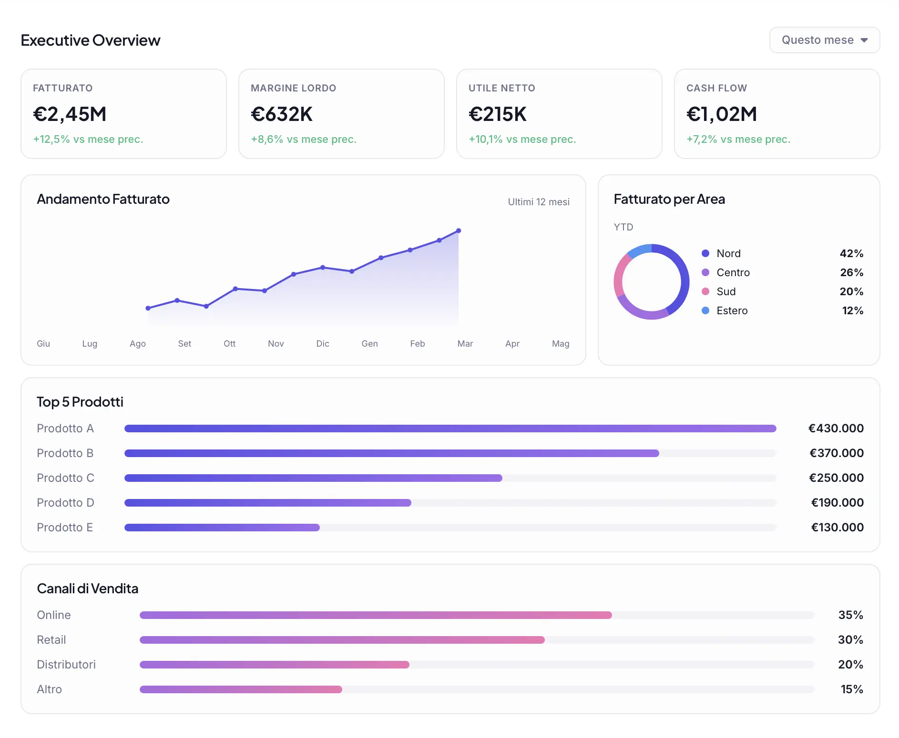Click the Prodotto D label
The image size is (899, 738).
pyautogui.click(x=65, y=502)
